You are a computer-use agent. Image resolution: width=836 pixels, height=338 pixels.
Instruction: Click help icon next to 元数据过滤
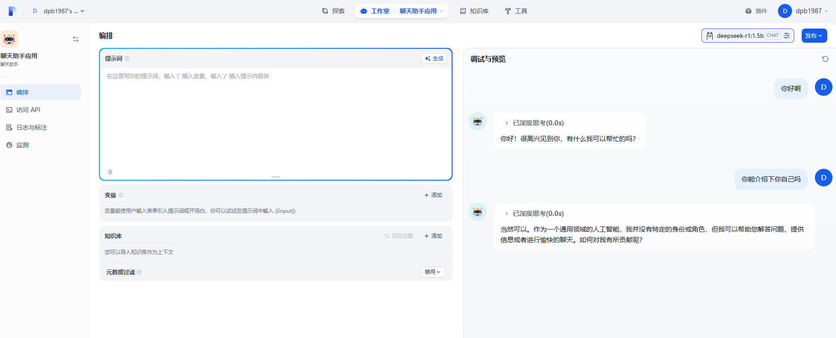tap(139, 272)
